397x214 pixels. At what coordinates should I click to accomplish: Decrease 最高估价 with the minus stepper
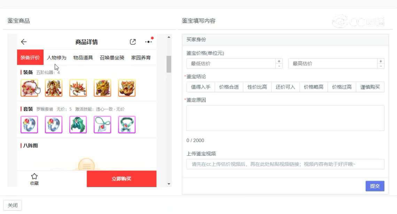381,66
